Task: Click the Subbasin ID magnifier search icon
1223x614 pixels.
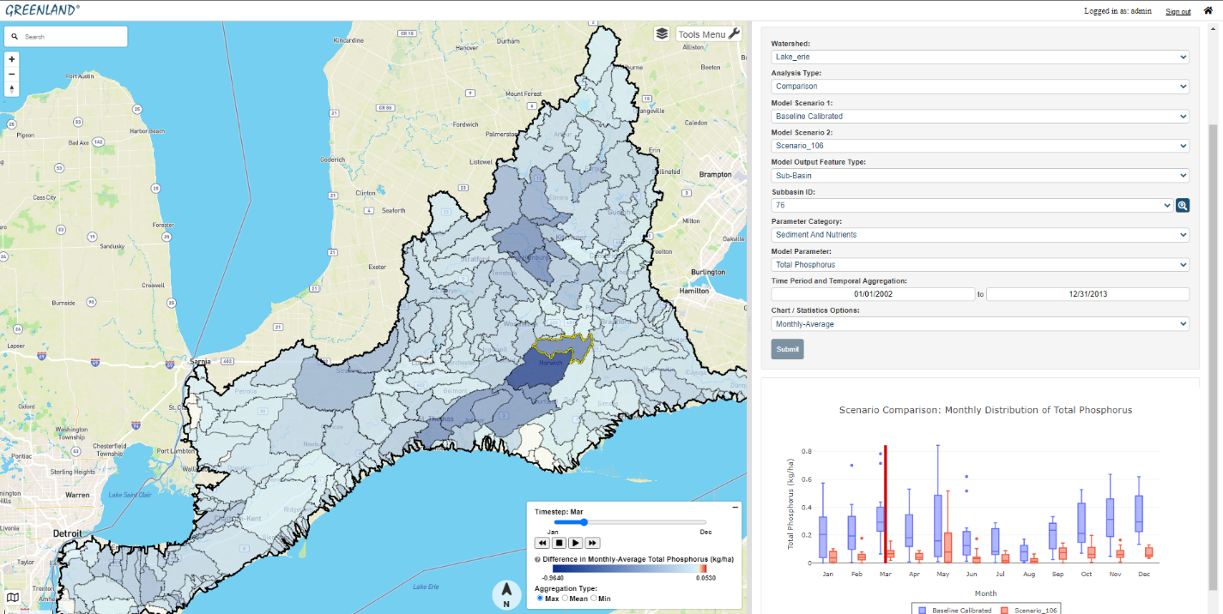Action: (1183, 205)
